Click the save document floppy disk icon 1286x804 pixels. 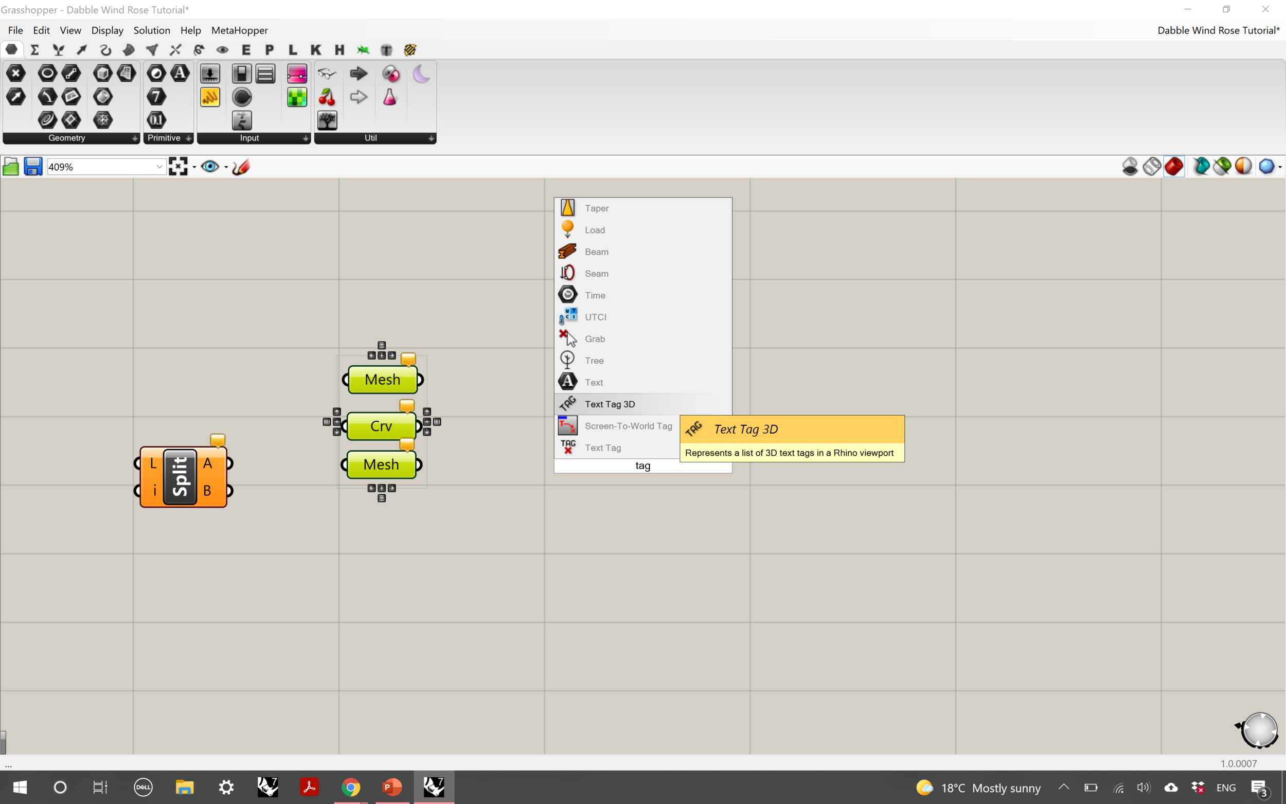pos(33,167)
